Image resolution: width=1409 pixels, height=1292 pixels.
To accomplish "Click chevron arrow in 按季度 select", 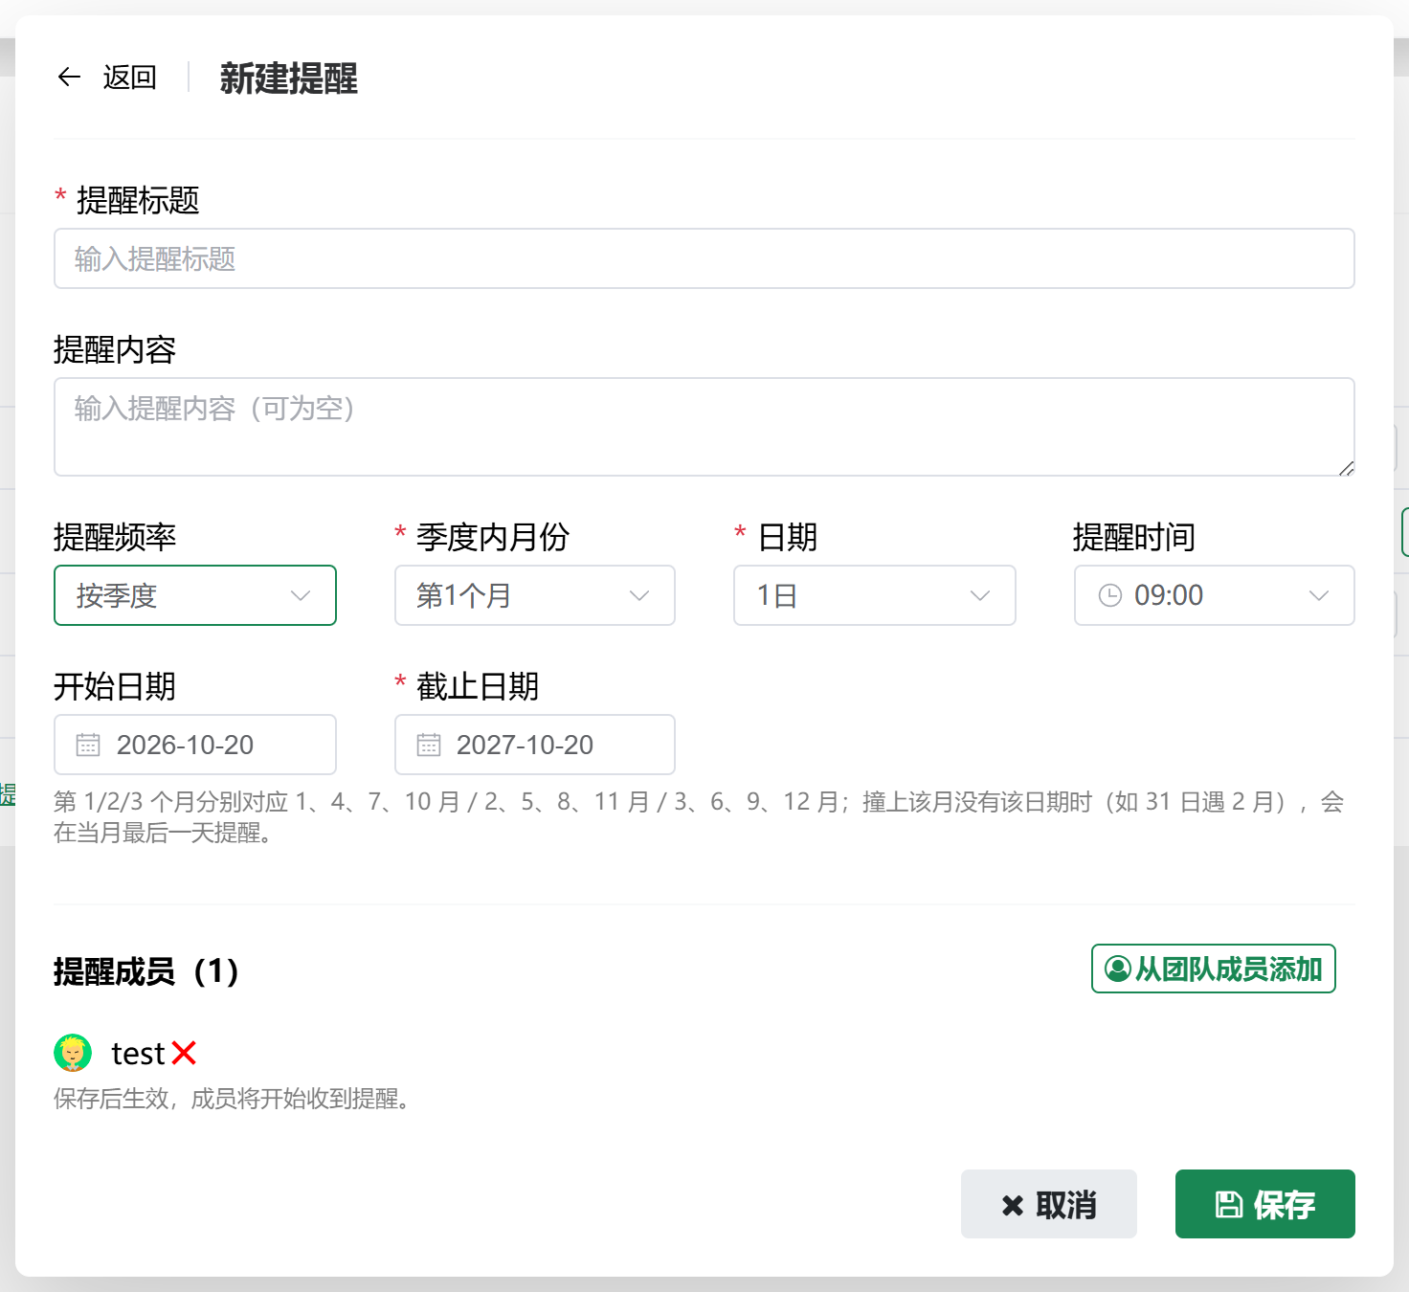I will tap(301, 595).
